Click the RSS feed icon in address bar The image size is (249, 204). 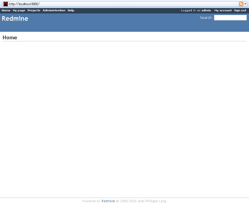point(241,4)
